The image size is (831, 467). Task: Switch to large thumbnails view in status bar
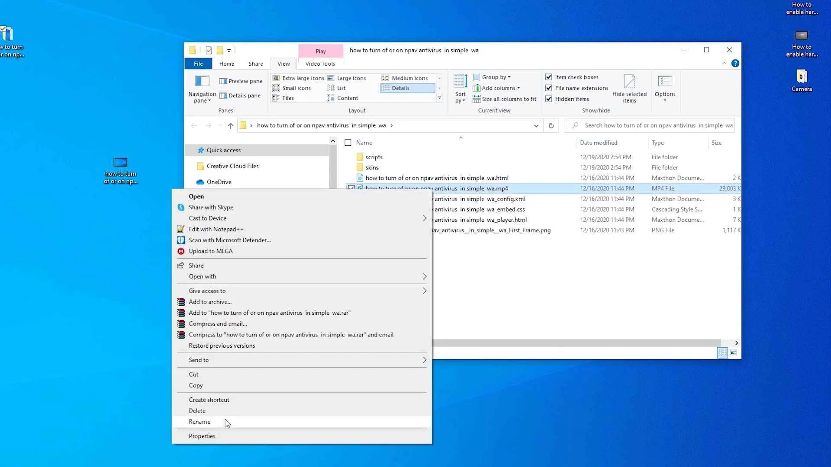click(733, 353)
